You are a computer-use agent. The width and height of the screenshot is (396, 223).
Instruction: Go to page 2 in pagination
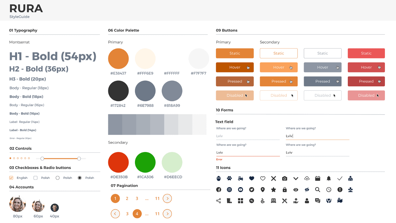tap(127, 199)
